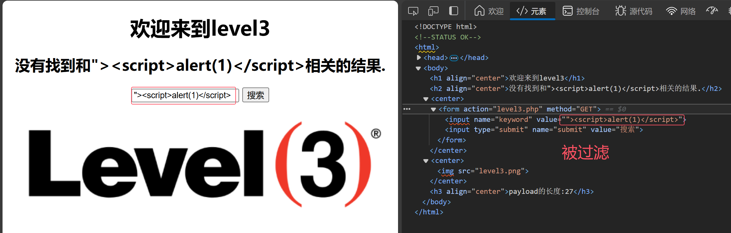Open the performance gauge tab icon
This screenshot has height=233, width=731.
pyautogui.click(x=712, y=11)
